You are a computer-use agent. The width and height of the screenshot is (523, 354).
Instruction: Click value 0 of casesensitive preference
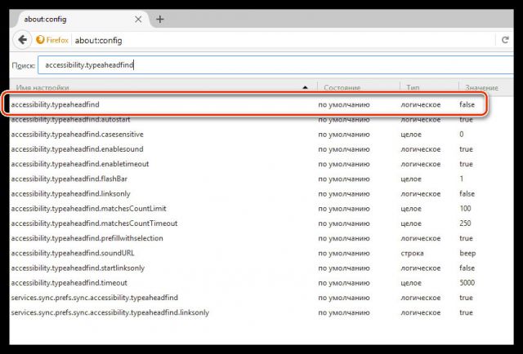[461, 135]
